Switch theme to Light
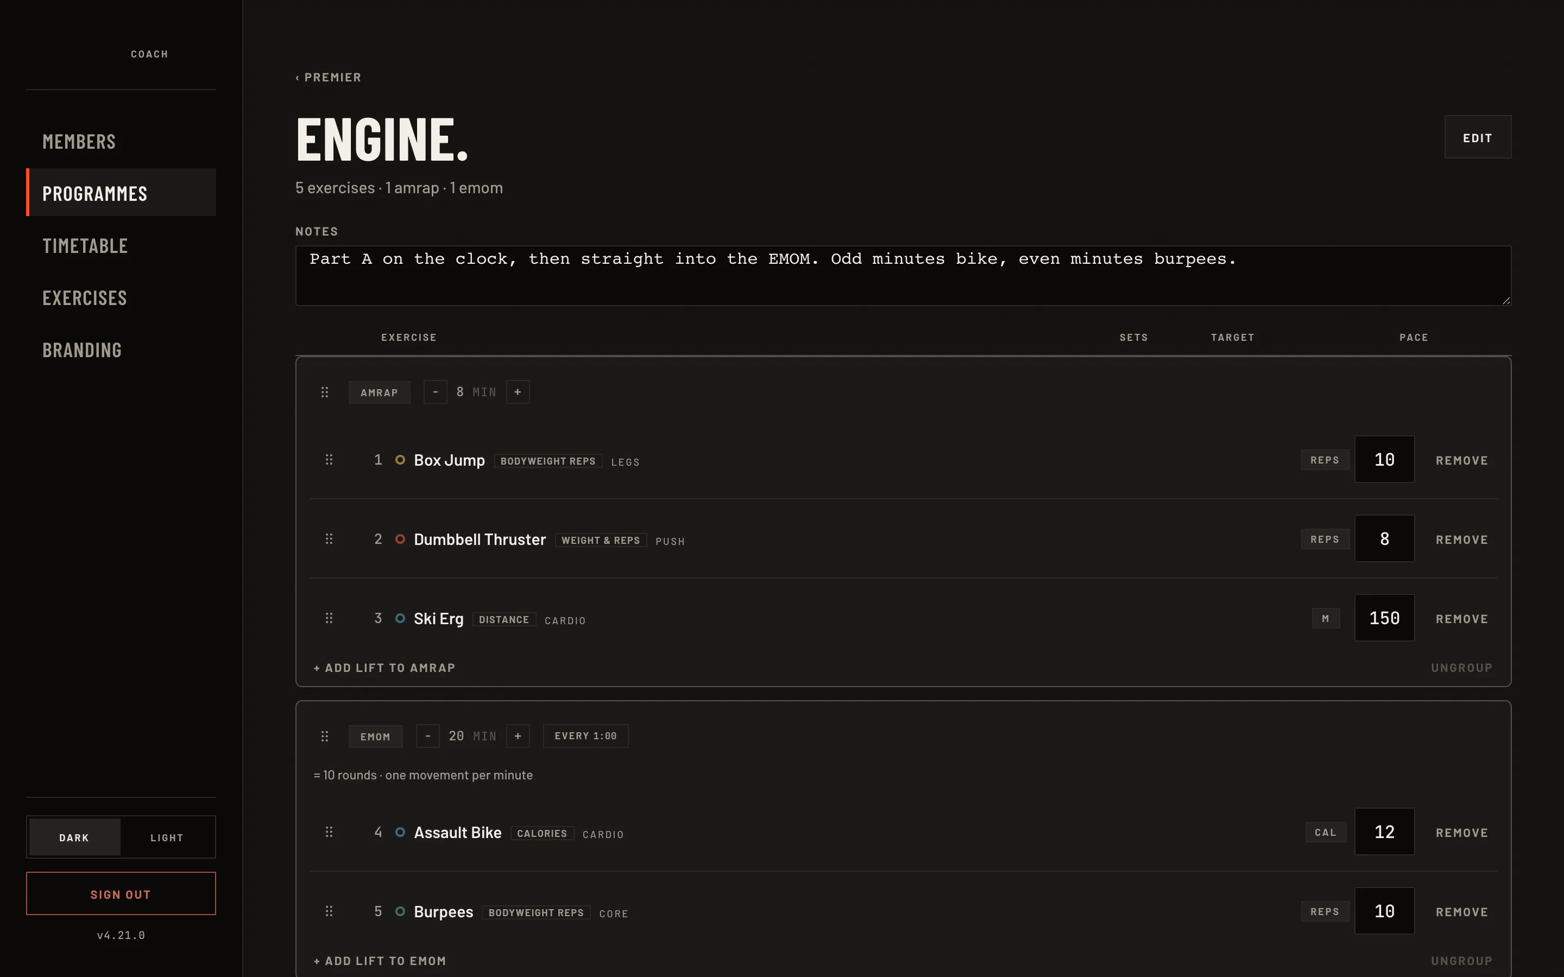Image resolution: width=1564 pixels, height=977 pixels. (x=167, y=838)
